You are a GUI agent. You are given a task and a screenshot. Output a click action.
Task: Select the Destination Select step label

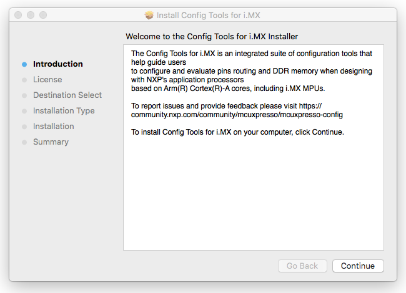coord(67,95)
